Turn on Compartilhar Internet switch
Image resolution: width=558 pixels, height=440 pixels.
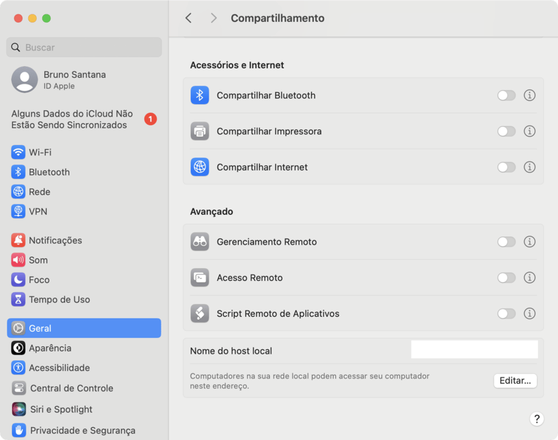(x=506, y=167)
